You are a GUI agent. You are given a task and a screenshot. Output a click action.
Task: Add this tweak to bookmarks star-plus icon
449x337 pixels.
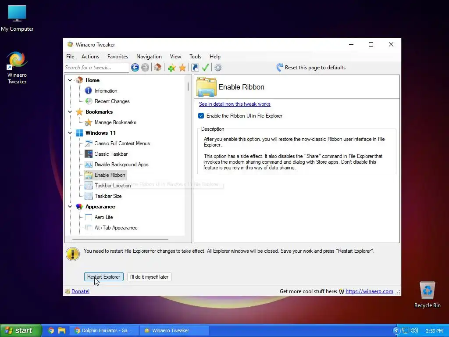click(x=172, y=68)
